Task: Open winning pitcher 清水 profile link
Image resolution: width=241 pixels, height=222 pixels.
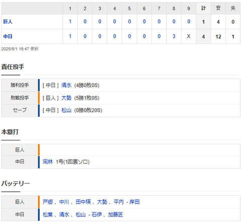Action: click(x=66, y=85)
